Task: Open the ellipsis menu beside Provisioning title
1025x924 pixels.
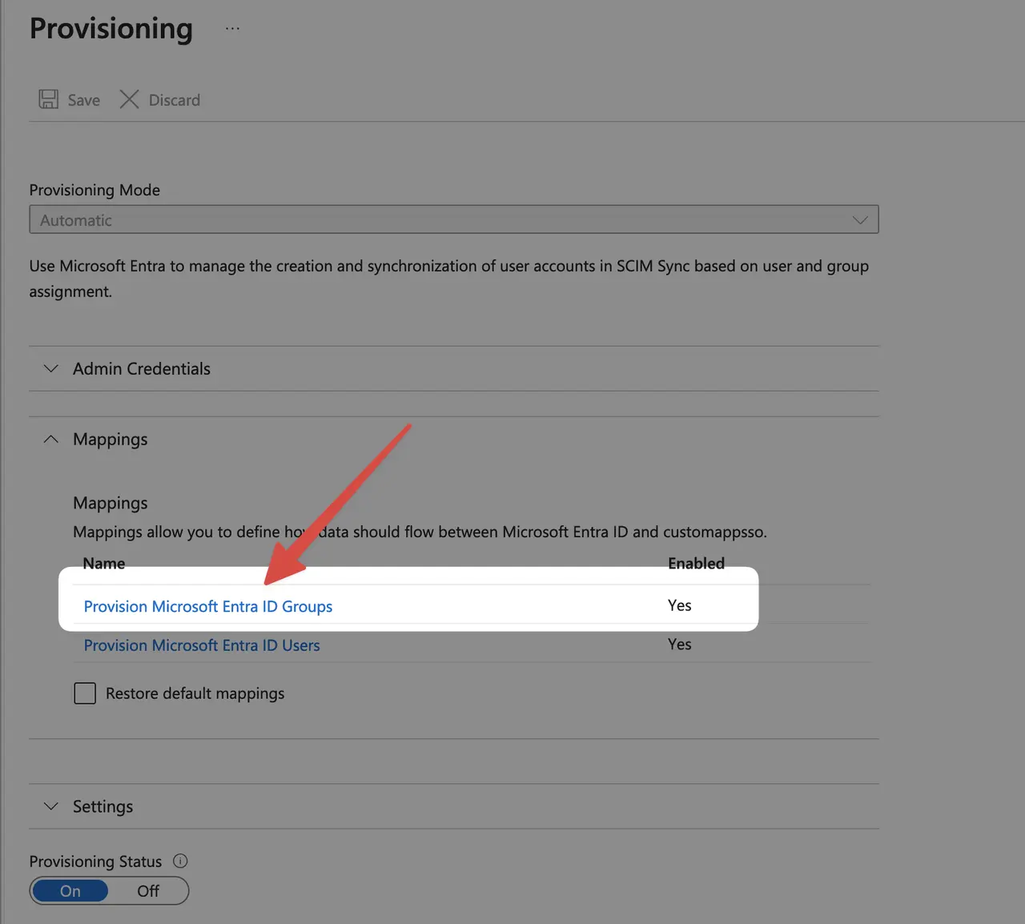Action: (232, 29)
